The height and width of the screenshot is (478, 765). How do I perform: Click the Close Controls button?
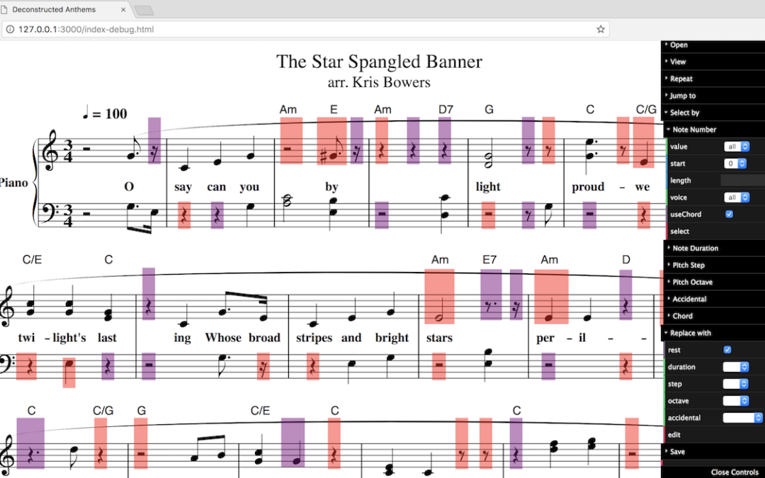(735, 472)
